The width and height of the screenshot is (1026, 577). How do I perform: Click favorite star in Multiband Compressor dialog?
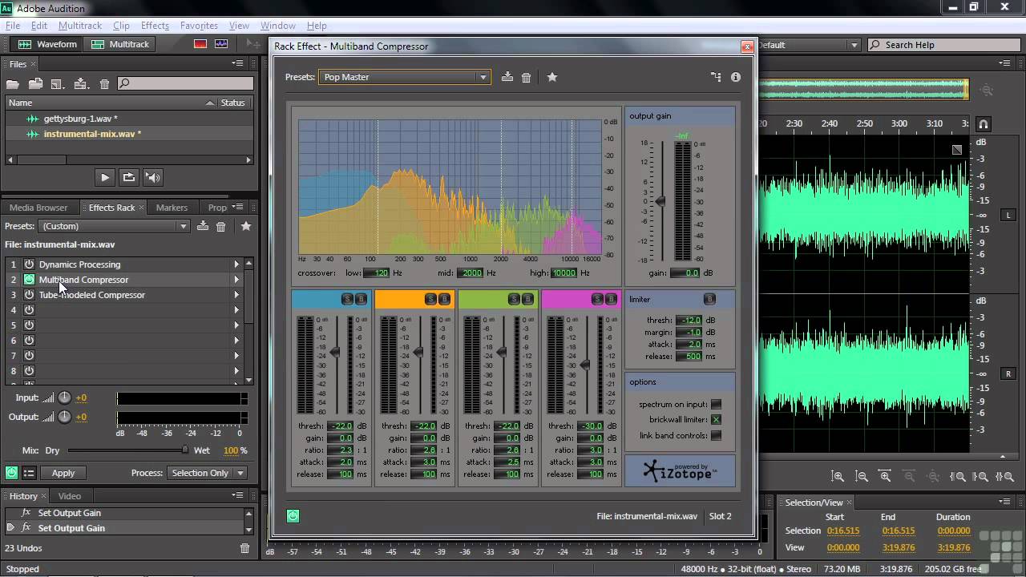pos(552,77)
